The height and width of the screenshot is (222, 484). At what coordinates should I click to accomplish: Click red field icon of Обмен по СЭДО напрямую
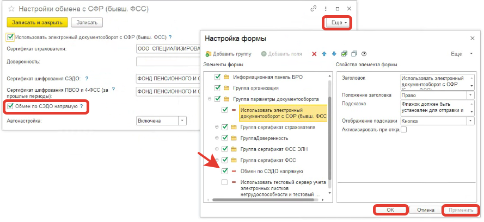(x=234, y=171)
